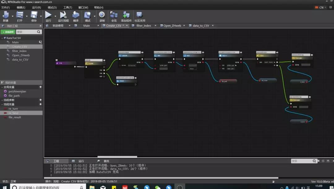Viewport: 334px width, 189px height.
Task: Click the 保存 (Save) floppy disk icon
Action: click(x=34, y=15)
